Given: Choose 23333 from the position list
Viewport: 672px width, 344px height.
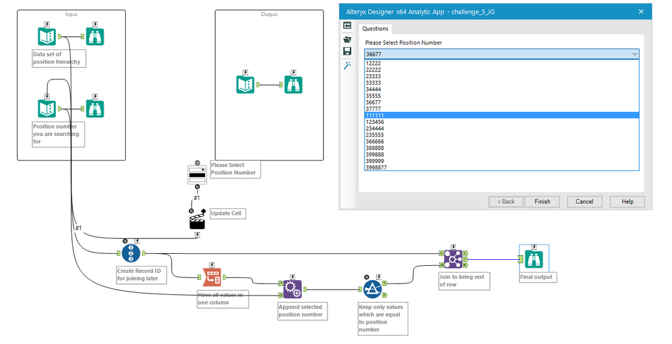Looking at the screenshot, I should point(502,76).
